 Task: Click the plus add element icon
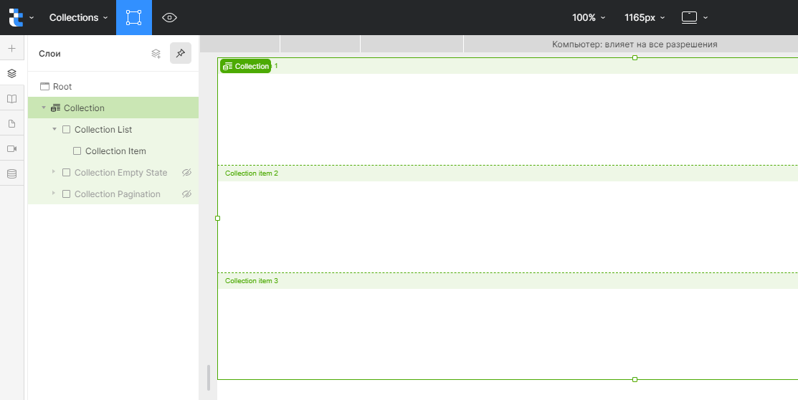12,48
